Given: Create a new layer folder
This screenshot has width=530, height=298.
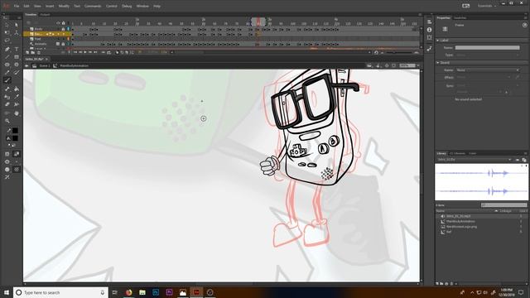Looking at the screenshot, I should coord(33,53).
